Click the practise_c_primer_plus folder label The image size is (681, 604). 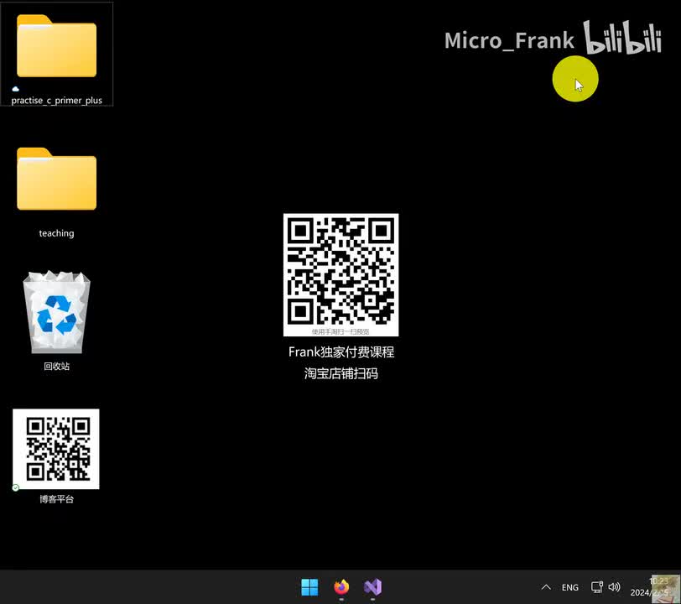click(x=56, y=101)
